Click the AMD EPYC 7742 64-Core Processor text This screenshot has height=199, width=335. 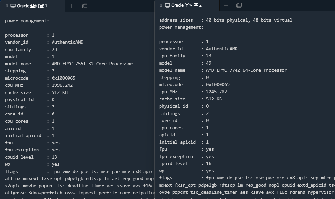coord(246,70)
